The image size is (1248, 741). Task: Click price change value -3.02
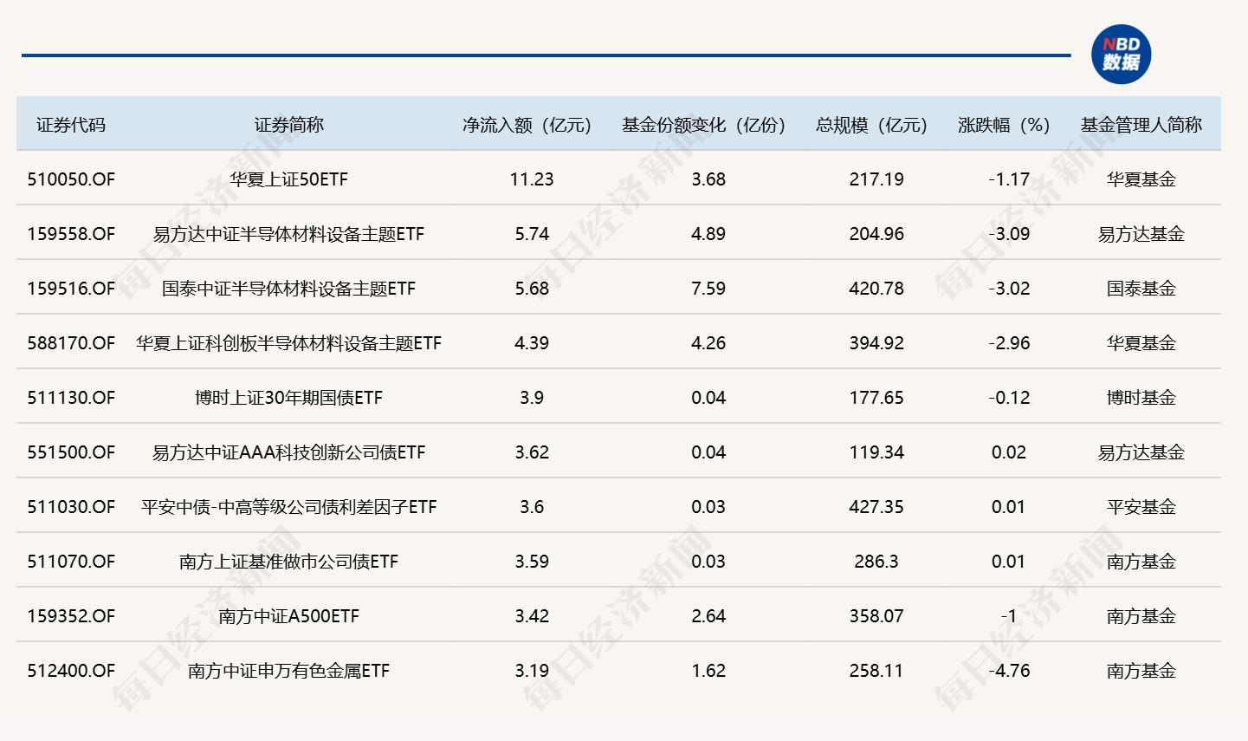point(1009,289)
